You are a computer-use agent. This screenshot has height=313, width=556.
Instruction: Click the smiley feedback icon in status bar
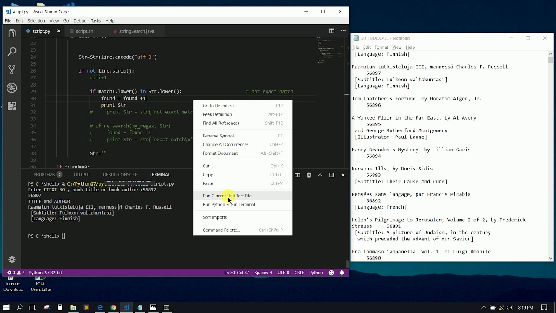[x=331, y=273]
